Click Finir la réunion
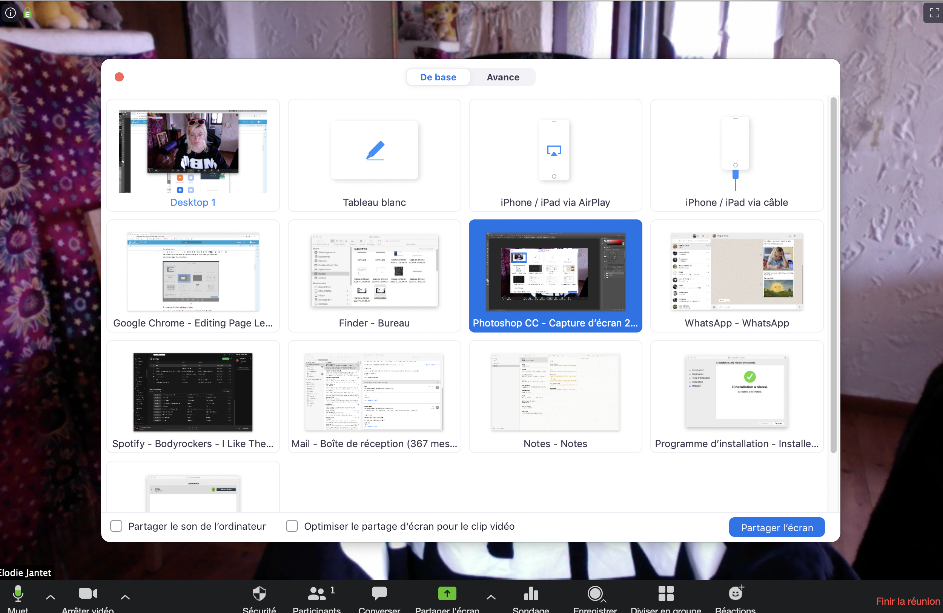The height and width of the screenshot is (613, 943). coord(907,601)
